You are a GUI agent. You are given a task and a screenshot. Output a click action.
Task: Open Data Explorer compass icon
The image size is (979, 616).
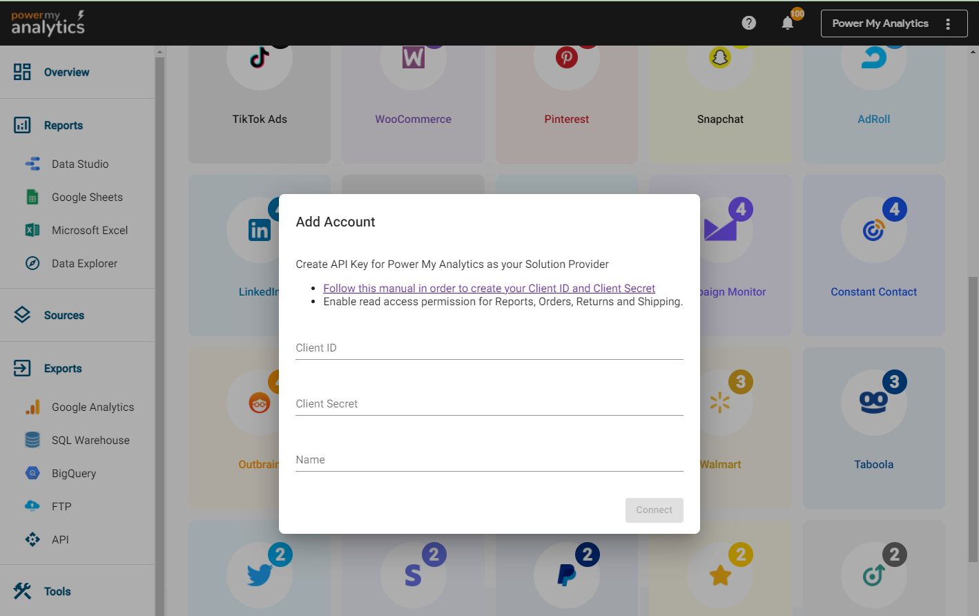click(x=32, y=263)
